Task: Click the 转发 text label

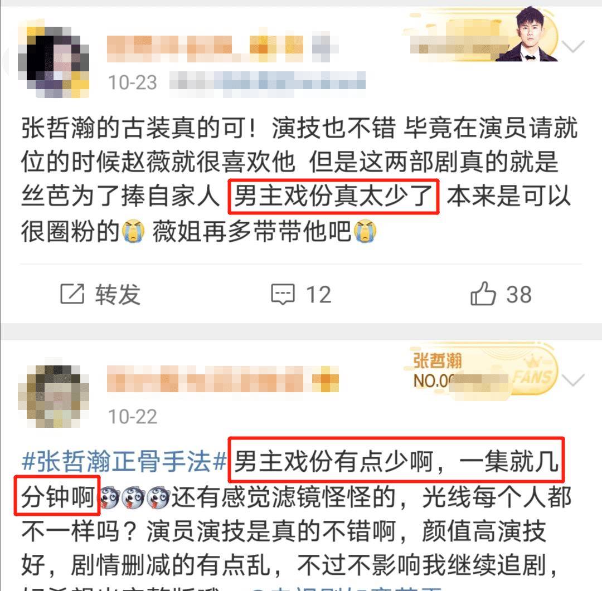Action: pyautogui.click(x=118, y=294)
